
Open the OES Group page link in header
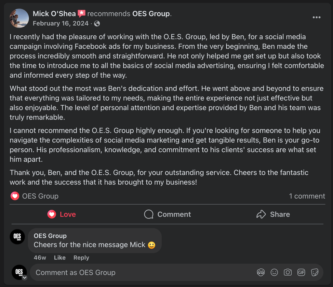151,14
